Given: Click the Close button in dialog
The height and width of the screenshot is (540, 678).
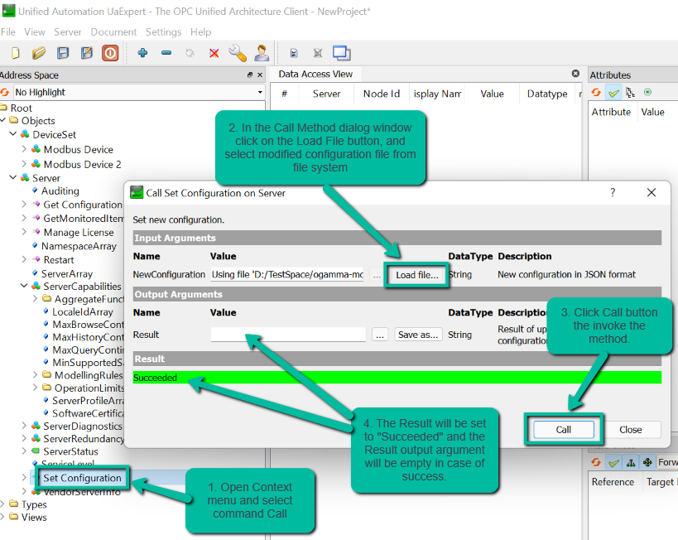Looking at the screenshot, I should [x=631, y=430].
